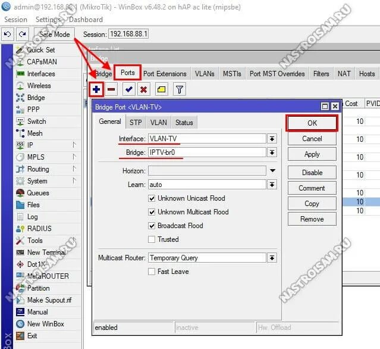
Task: Open the New WinBox icon
Action: pyautogui.click(x=20, y=324)
